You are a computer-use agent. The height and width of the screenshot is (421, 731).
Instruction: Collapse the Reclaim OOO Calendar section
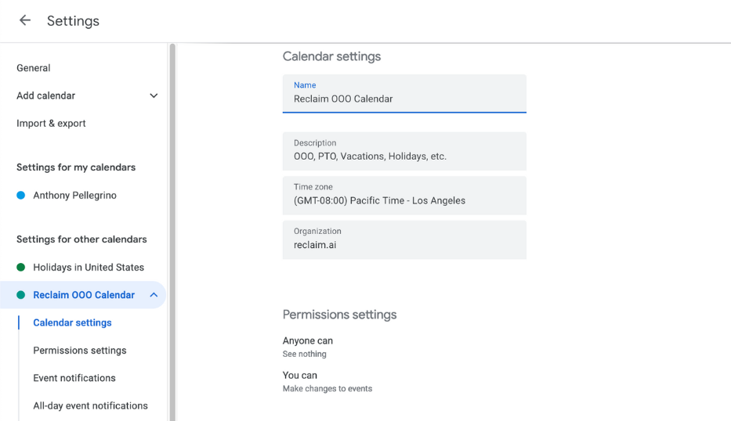(154, 295)
